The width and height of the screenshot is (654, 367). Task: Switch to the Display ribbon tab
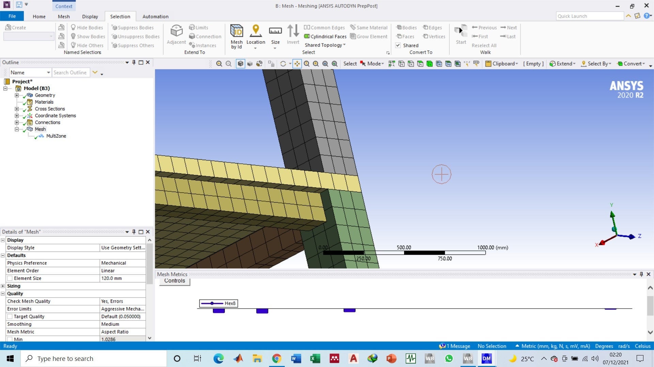90,16
